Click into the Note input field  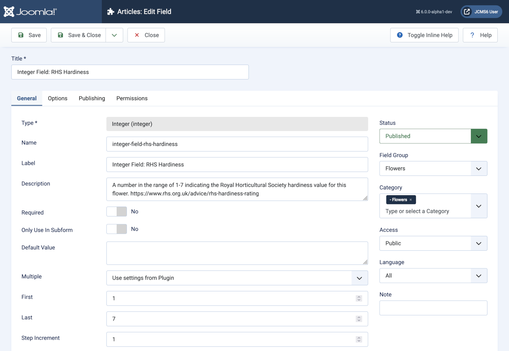point(433,308)
